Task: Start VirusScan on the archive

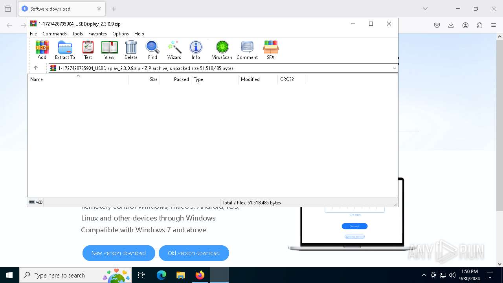Action: click(x=222, y=50)
